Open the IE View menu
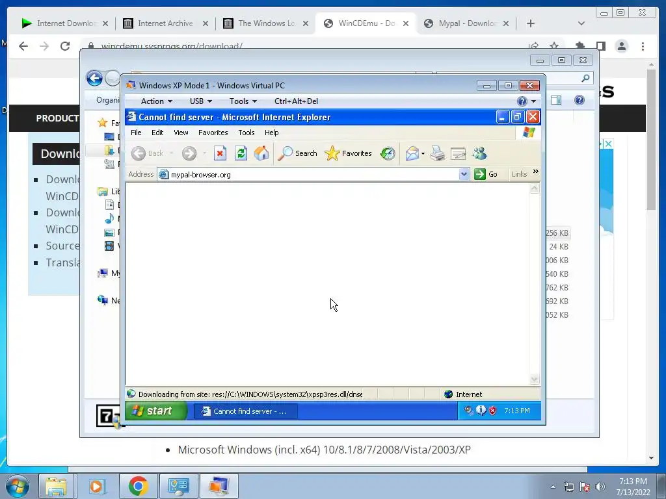The height and width of the screenshot is (499, 666). click(x=181, y=133)
